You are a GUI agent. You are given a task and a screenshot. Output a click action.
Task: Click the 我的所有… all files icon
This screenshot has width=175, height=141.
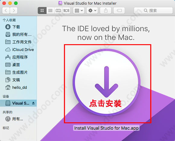8,34
